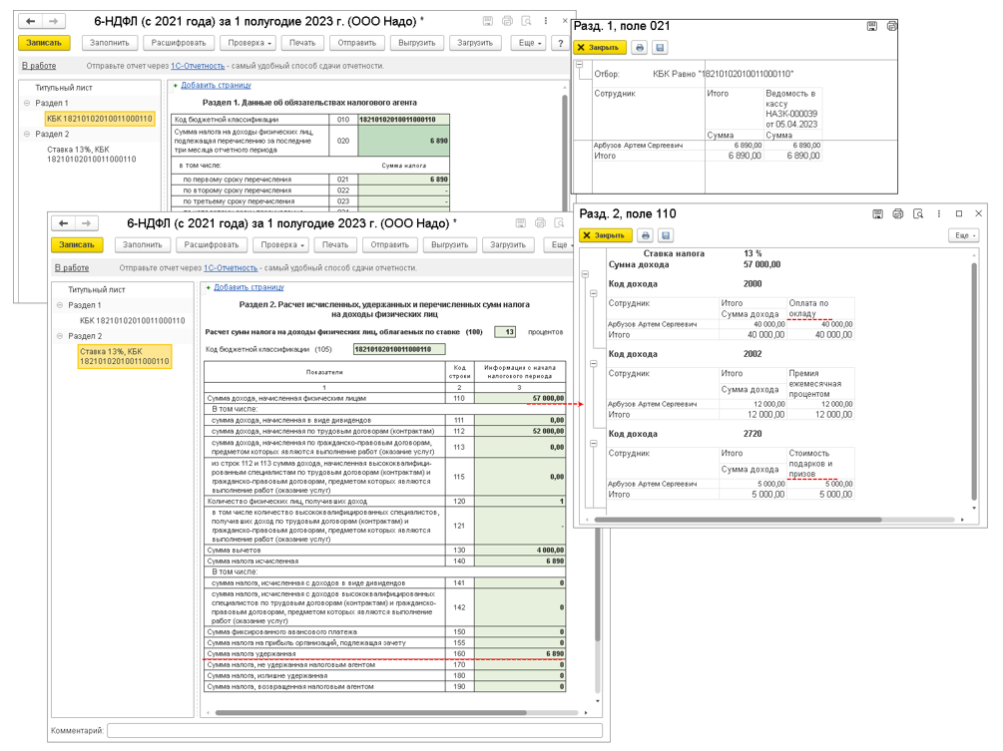1003x751 pixels.
Task: Click the Расшифровать button in the front window
Action: tap(211, 245)
